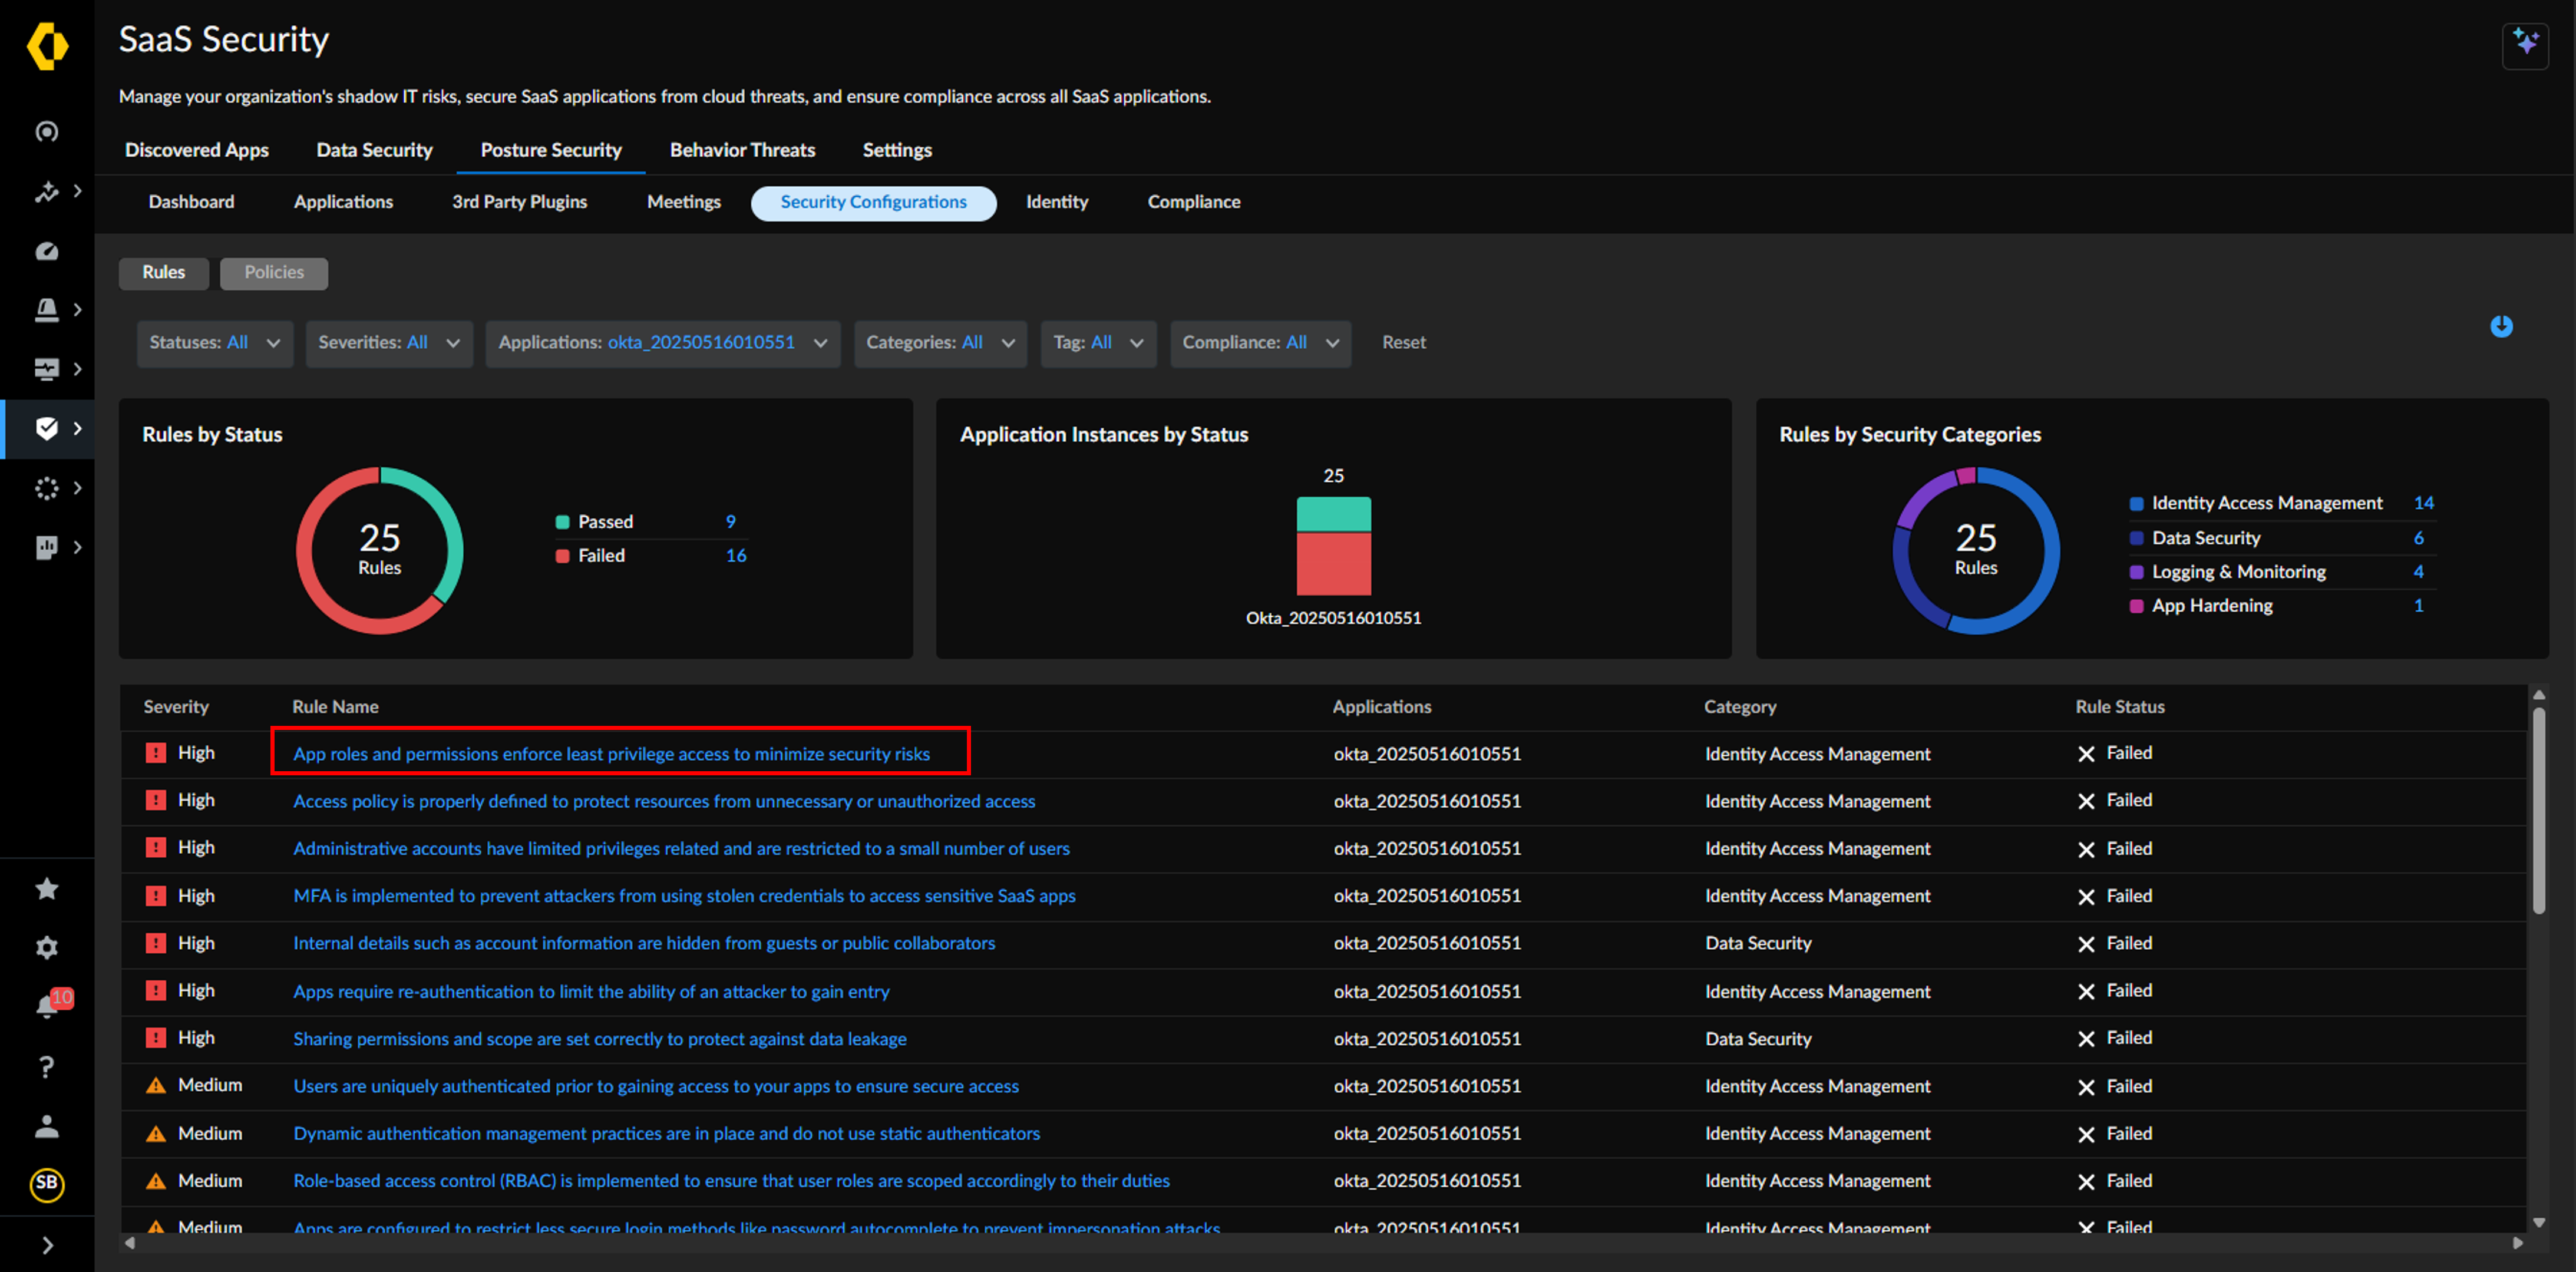
Task: Open the Statuses filter dropdown
Action: tap(215, 343)
